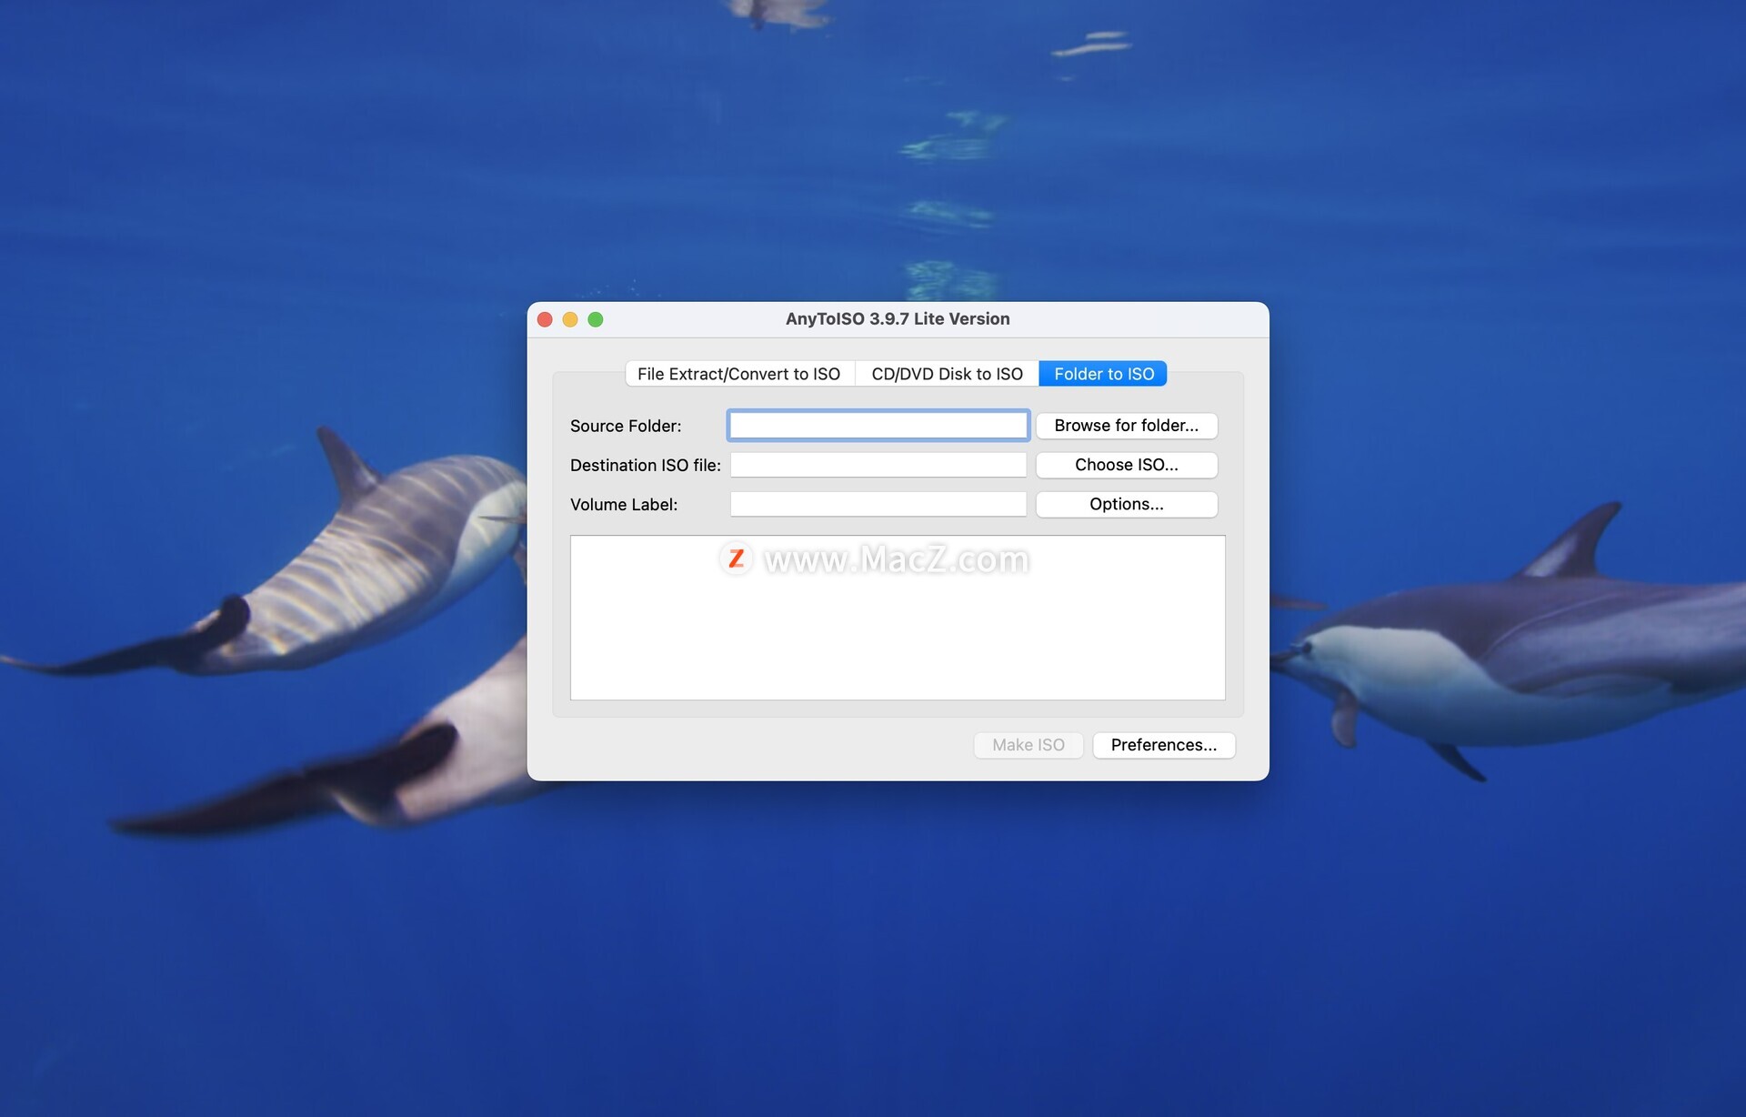
Task: Open the Preferences window
Action: coord(1163,745)
